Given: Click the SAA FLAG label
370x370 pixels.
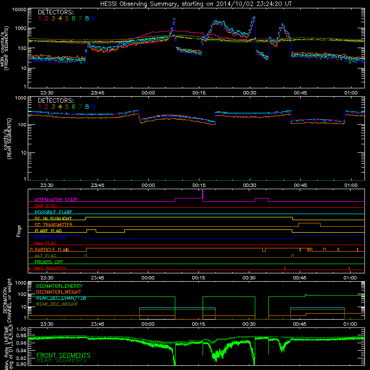Looking at the screenshot, I should [x=45, y=243].
